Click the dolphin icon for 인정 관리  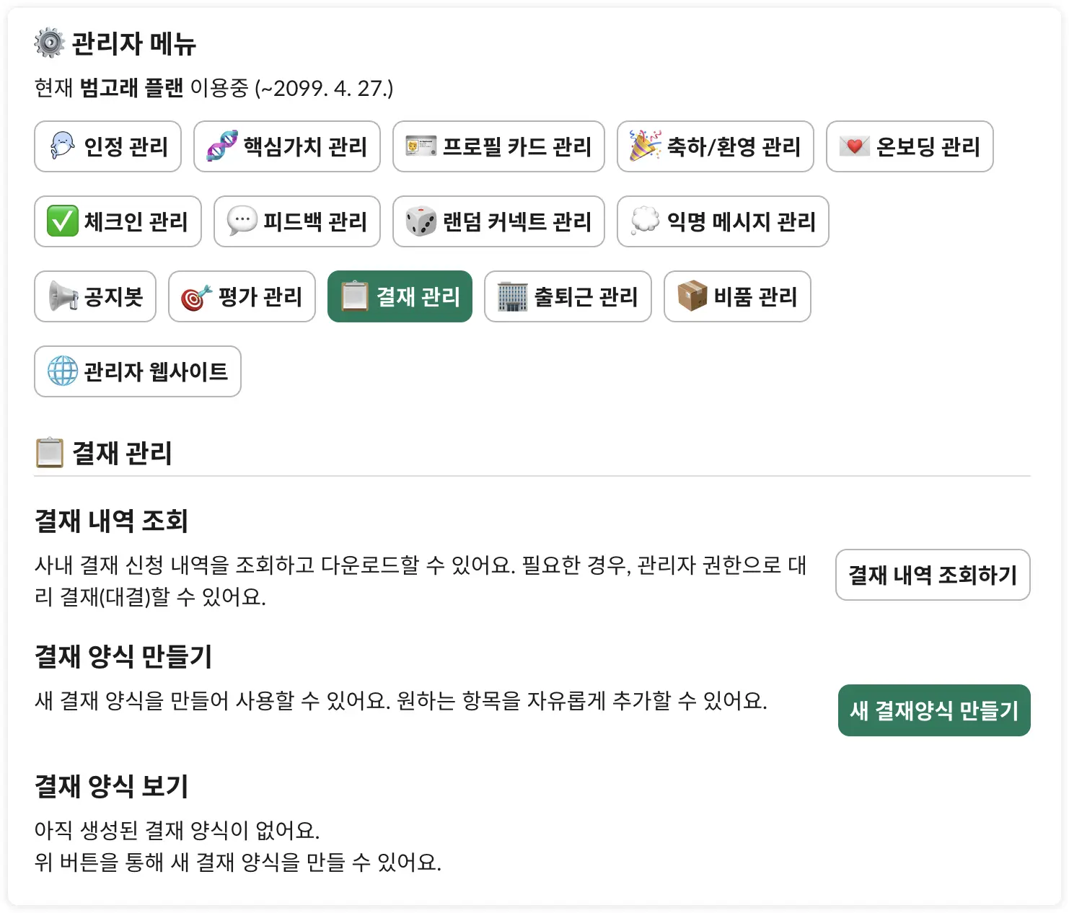(x=63, y=146)
